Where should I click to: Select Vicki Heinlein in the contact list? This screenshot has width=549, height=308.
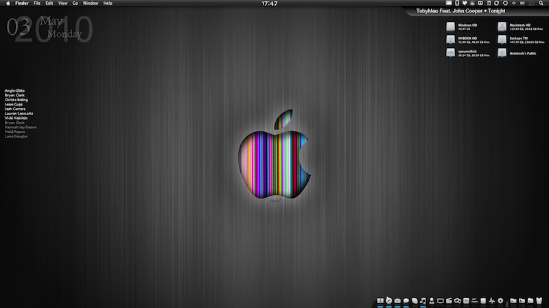[16, 118]
